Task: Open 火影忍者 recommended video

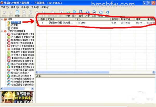Action: [23, 49]
